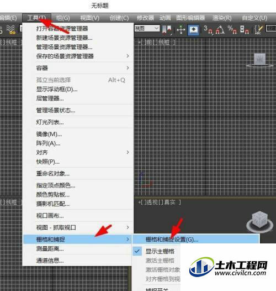Open 灯光列表...
The width and height of the screenshot is (276, 291).
[x=78, y=122]
